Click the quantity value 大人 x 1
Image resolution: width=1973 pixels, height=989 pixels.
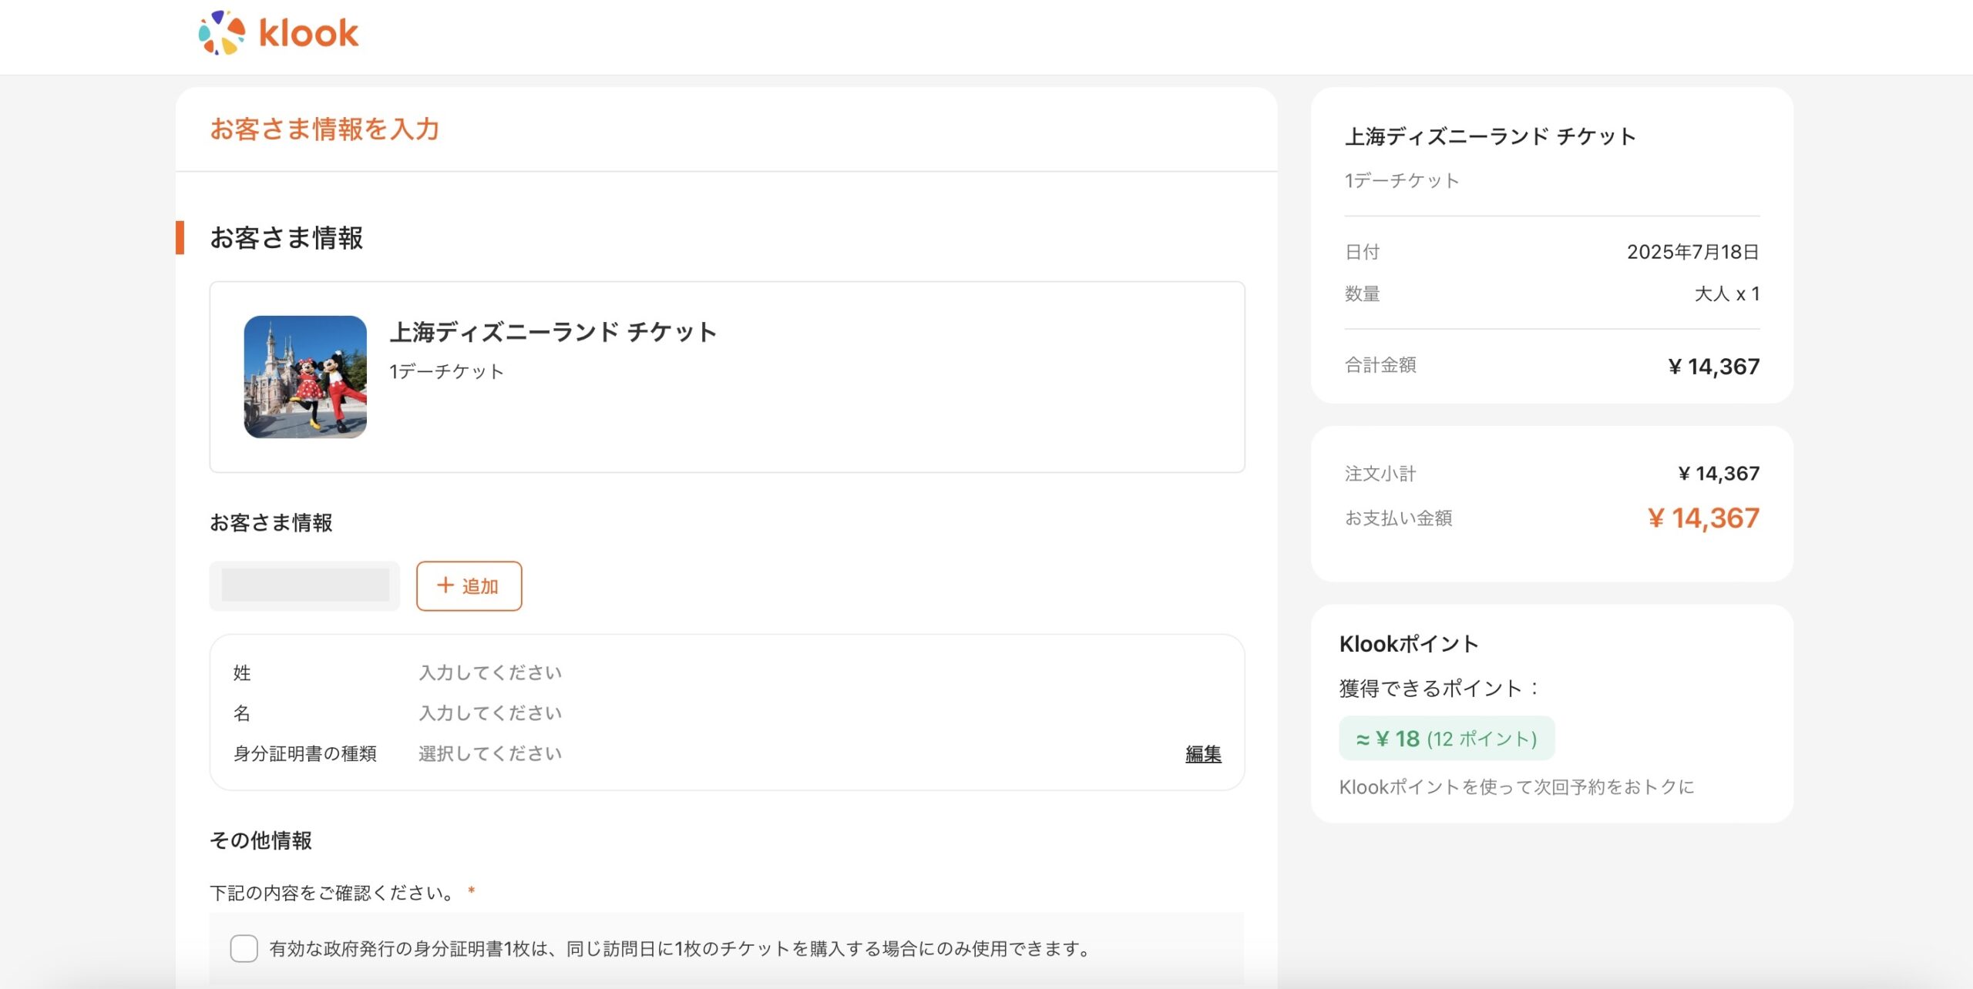coord(1726,293)
